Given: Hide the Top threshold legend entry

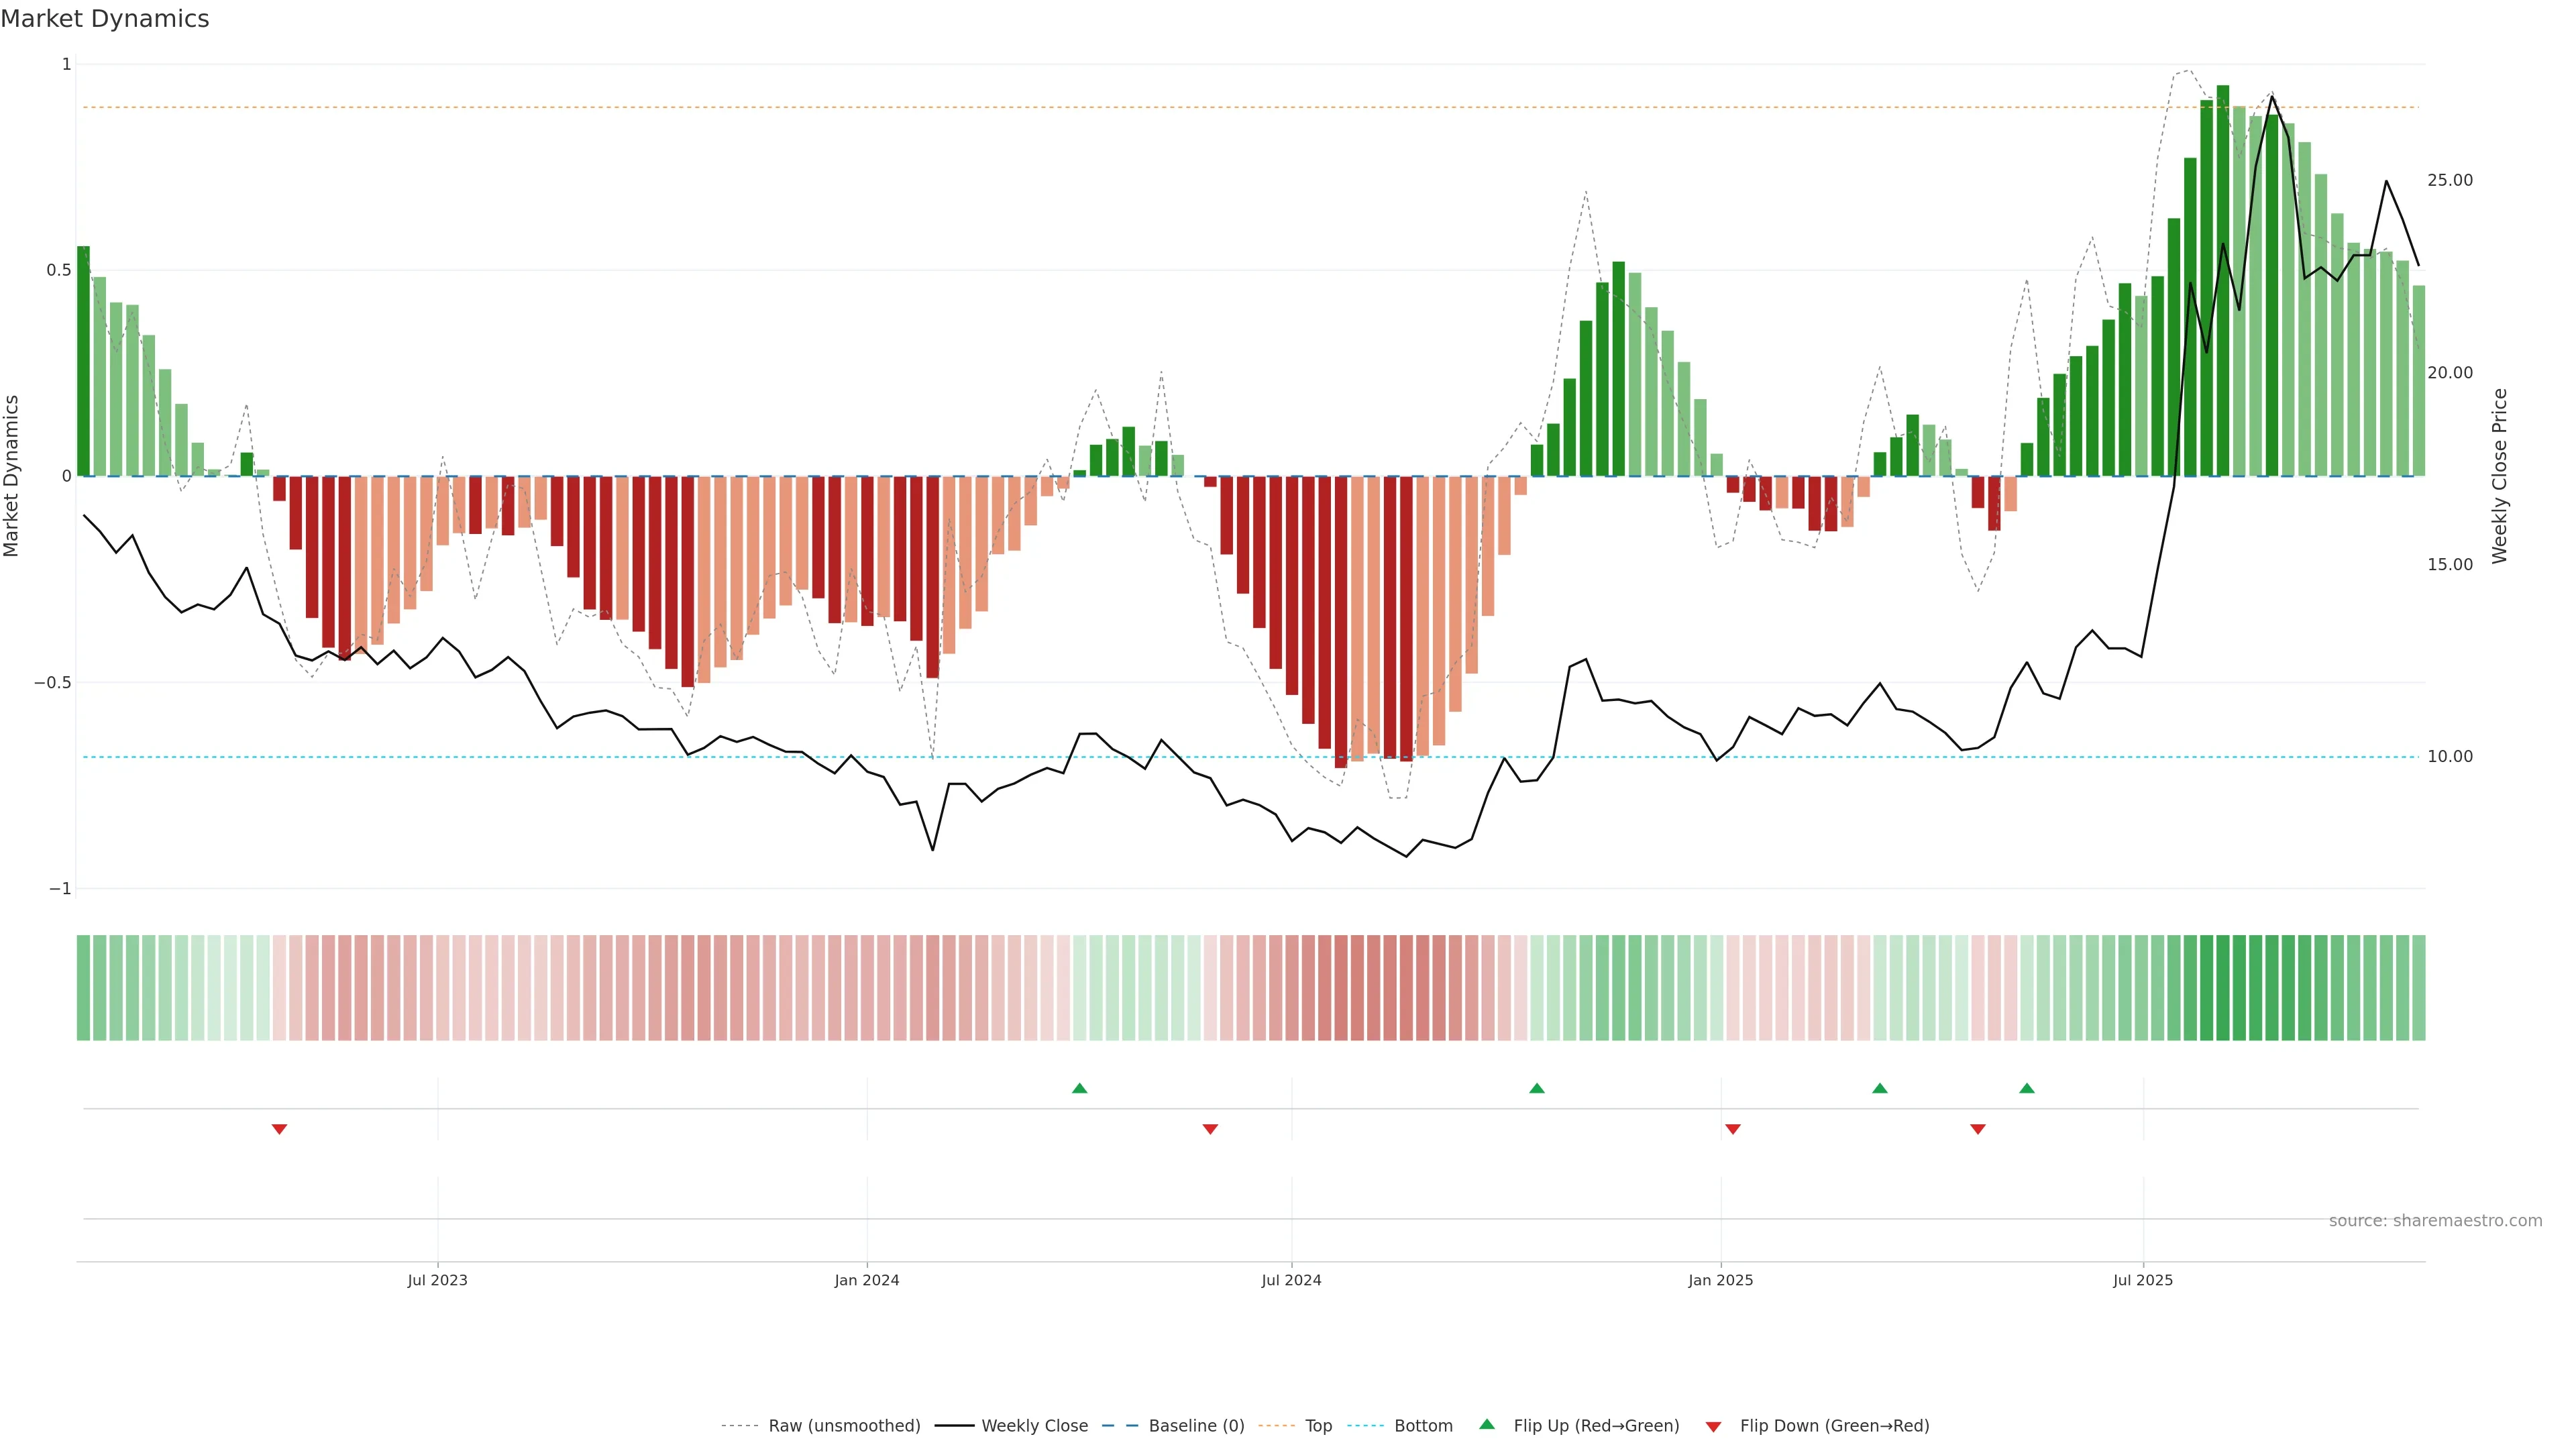Looking at the screenshot, I should (1318, 1425).
